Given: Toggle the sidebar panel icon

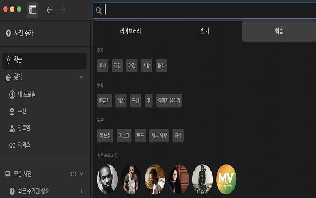Looking at the screenshot, I should coord(32,10).
